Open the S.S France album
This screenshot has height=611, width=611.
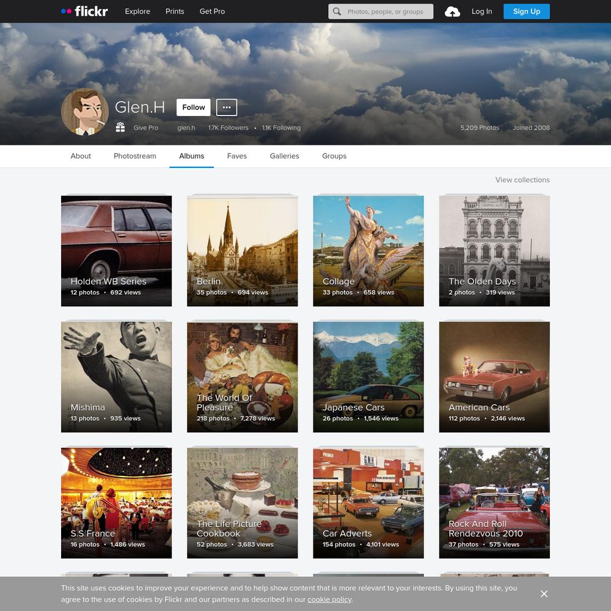[x=116, y=503]
